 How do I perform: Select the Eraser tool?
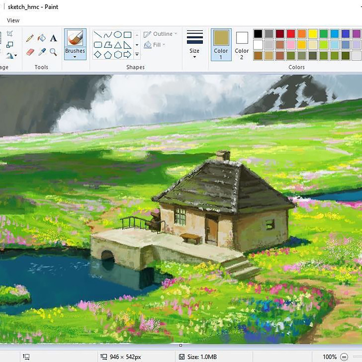[30, 52]
